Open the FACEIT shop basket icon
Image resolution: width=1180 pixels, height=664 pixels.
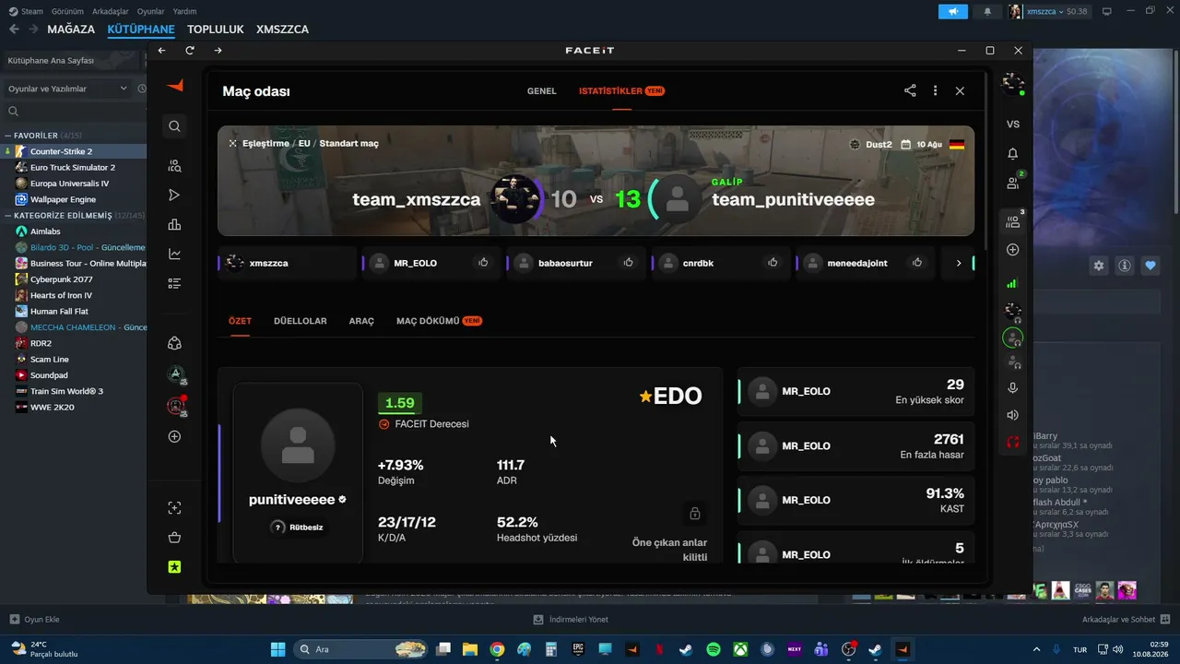pos(174,538)
